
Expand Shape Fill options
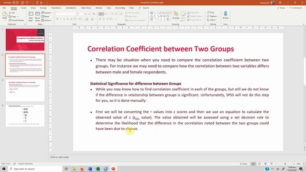coord(193,12)
